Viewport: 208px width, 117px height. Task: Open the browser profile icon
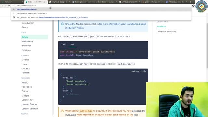coord(193,6)
